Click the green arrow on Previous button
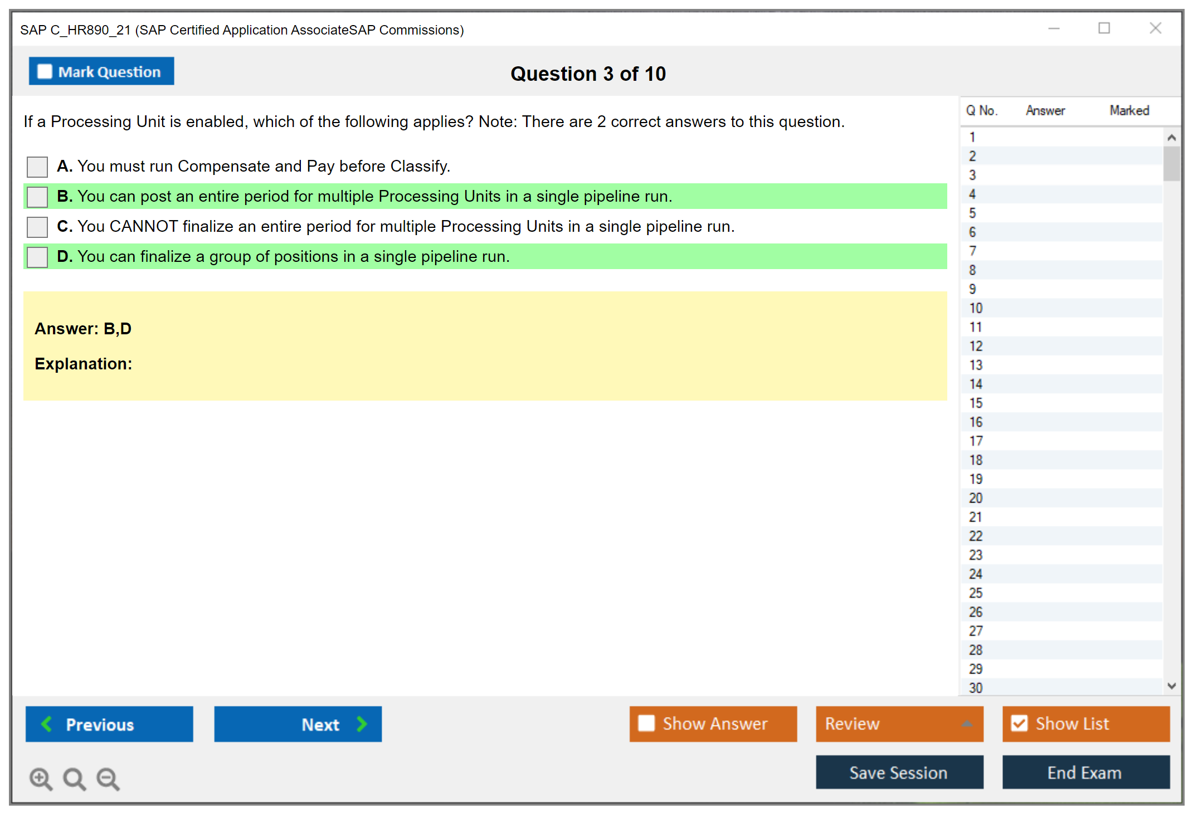Screen dimensions: 1198x819 tap(47, 724)
